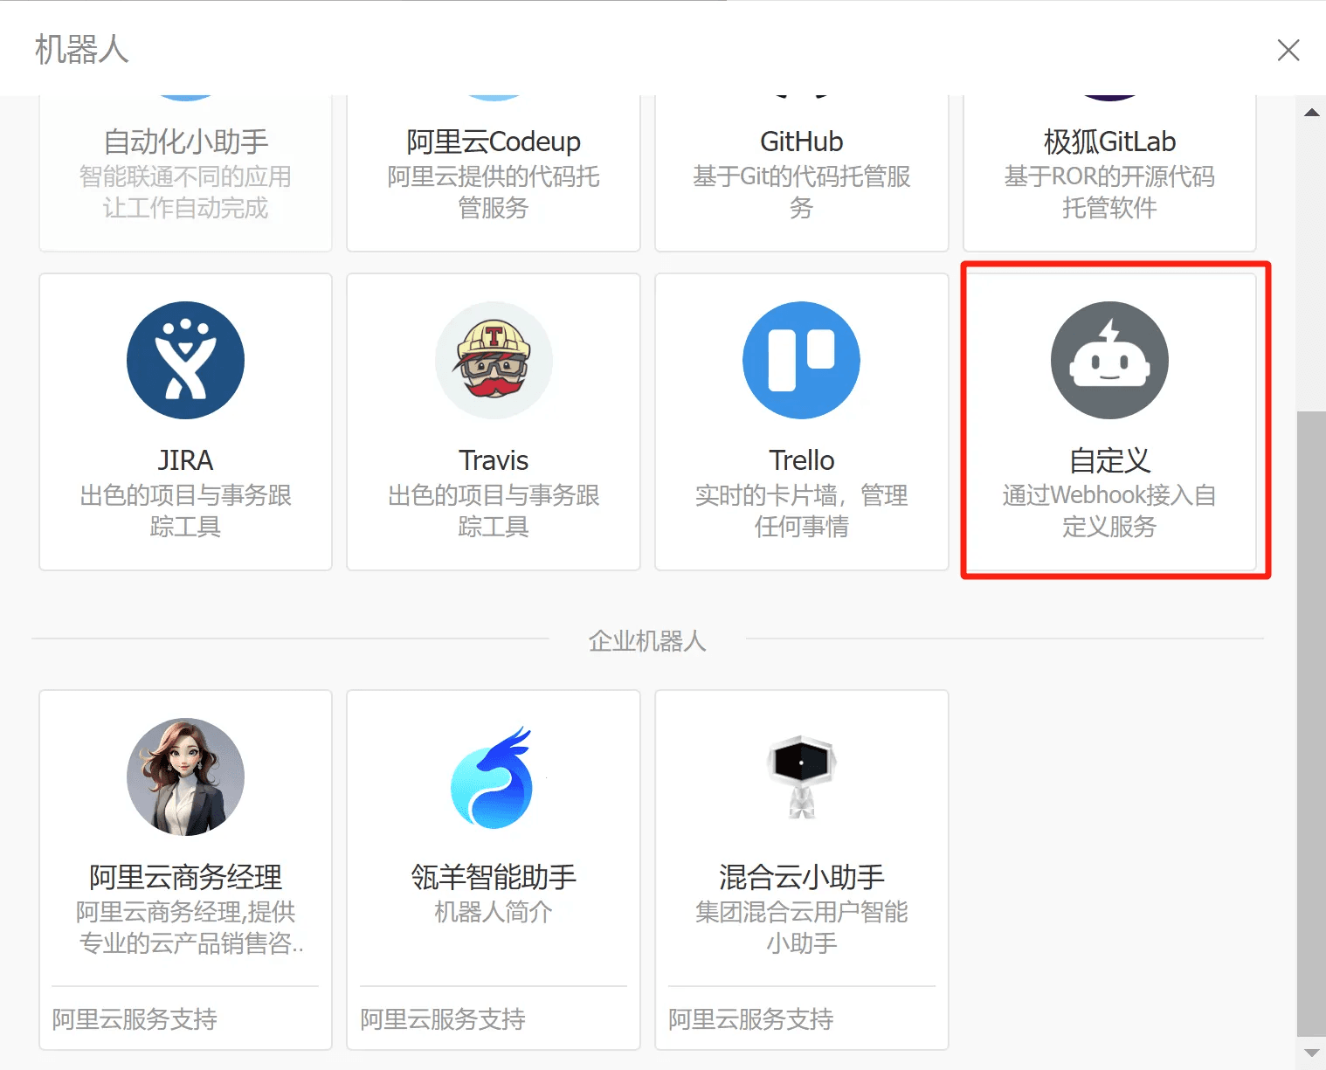Image resolution: width=1326 pixels, height=1070 pixels.
Task: Choose the Trello board icon
Action: click(x=801, y=360)
